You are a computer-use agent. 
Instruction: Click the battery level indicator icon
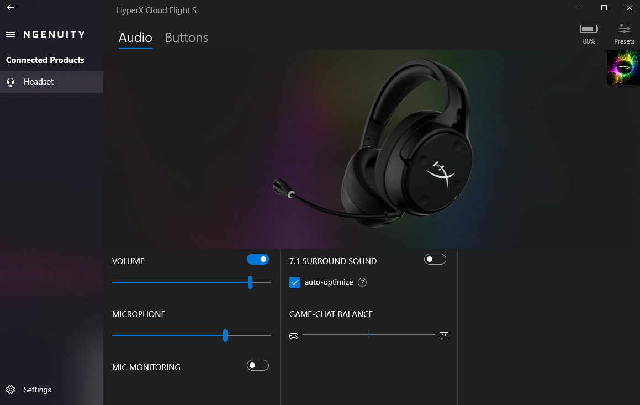click(x=589, y=29)
